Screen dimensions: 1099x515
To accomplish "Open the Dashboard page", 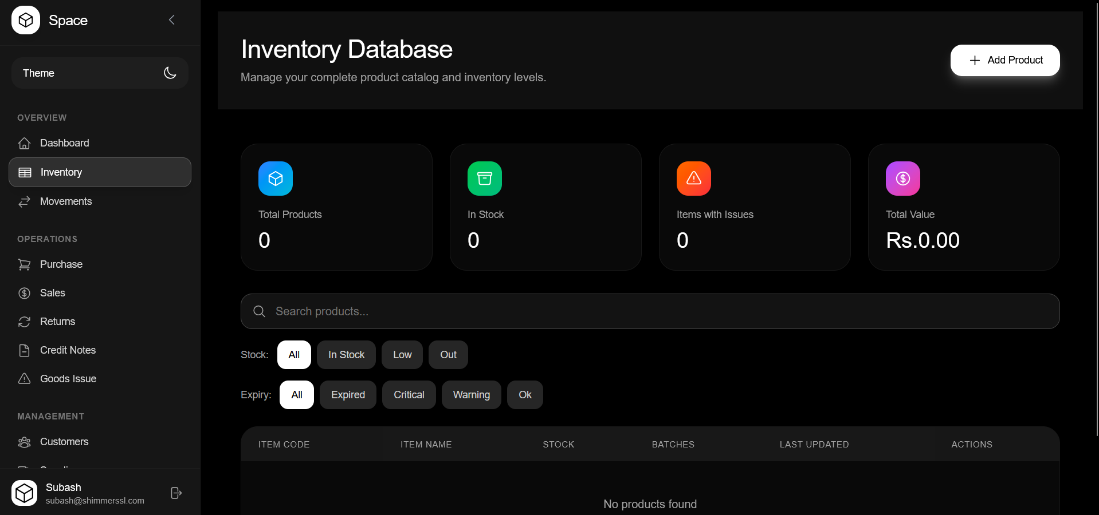I will 64,143.
